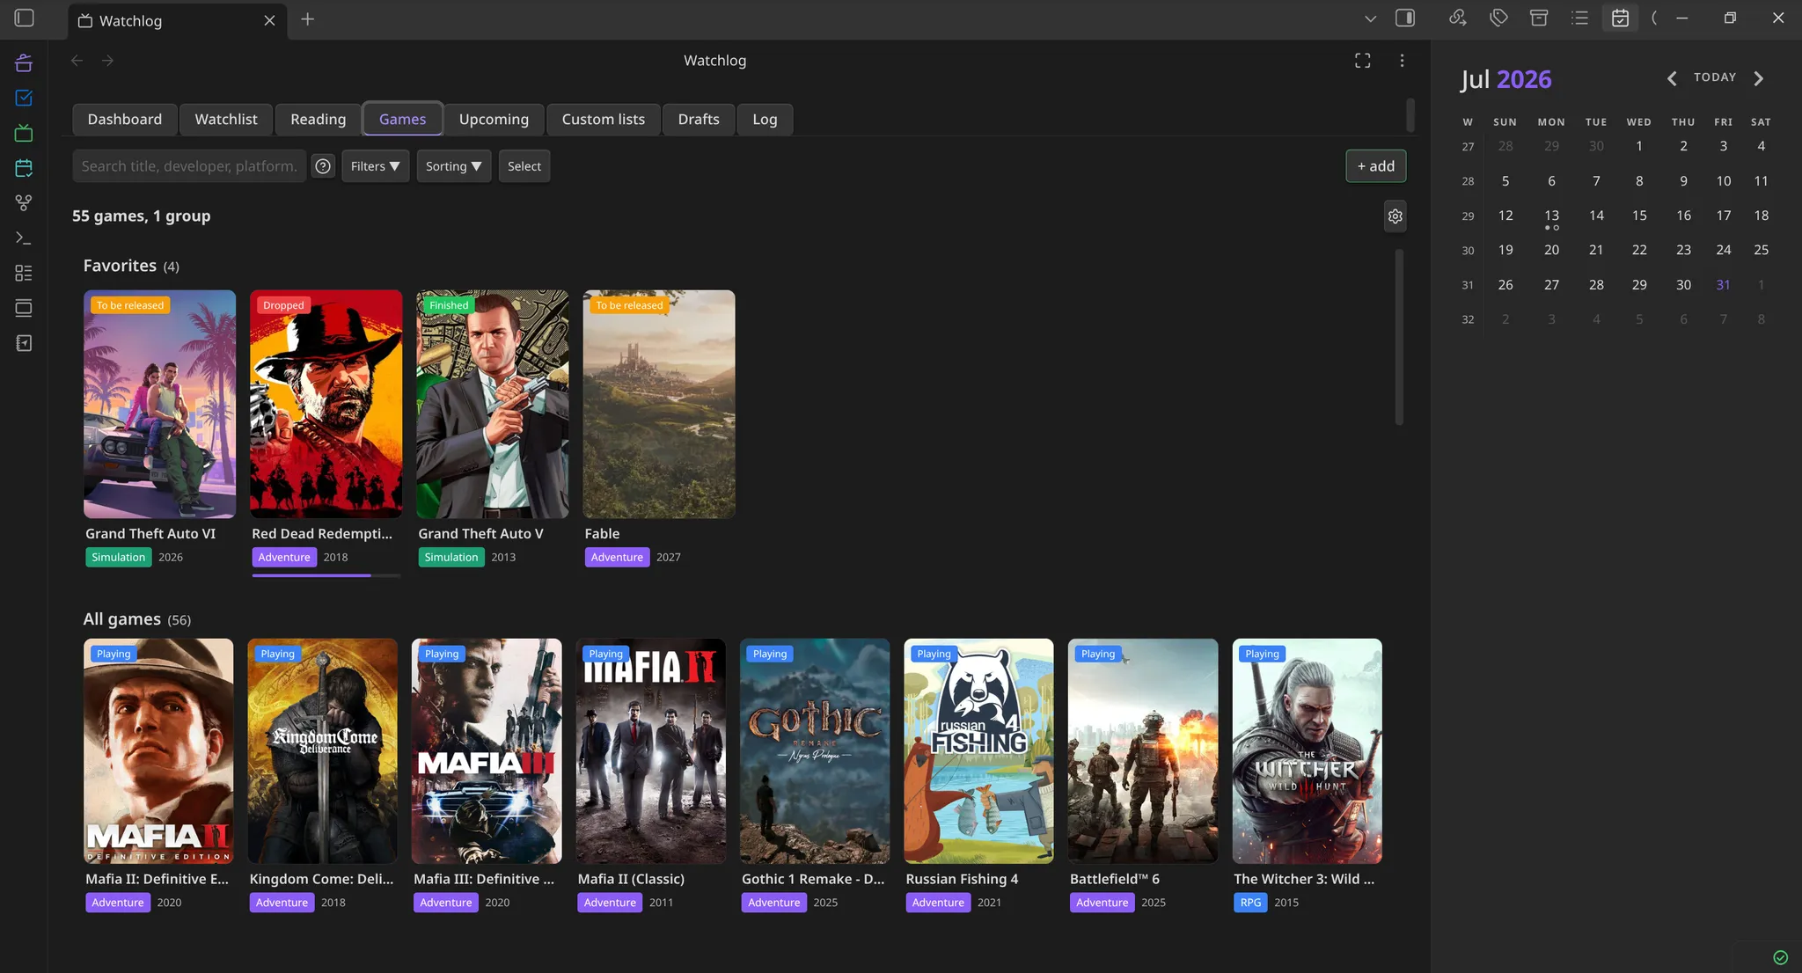Go to the previous calendar month
Image resolution: width=1802 pixels, height=973 pixels.
click(x=1672, y=78)
